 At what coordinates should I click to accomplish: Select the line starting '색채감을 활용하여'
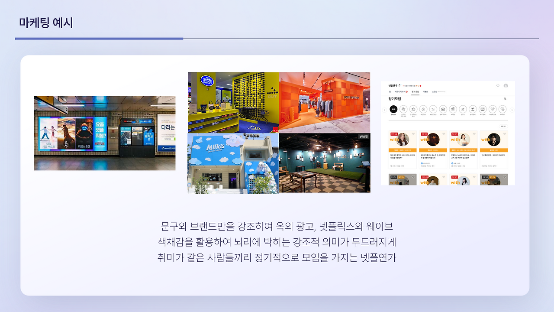[277, 242]
